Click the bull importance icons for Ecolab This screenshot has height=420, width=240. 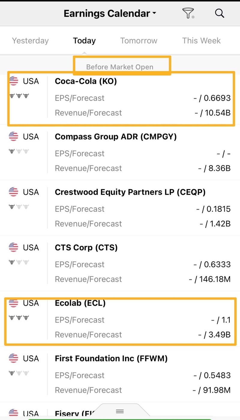point(19,317)
